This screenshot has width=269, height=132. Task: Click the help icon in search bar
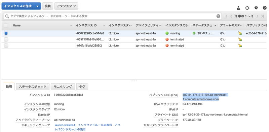pyautogui.click(x=218, y=16)
